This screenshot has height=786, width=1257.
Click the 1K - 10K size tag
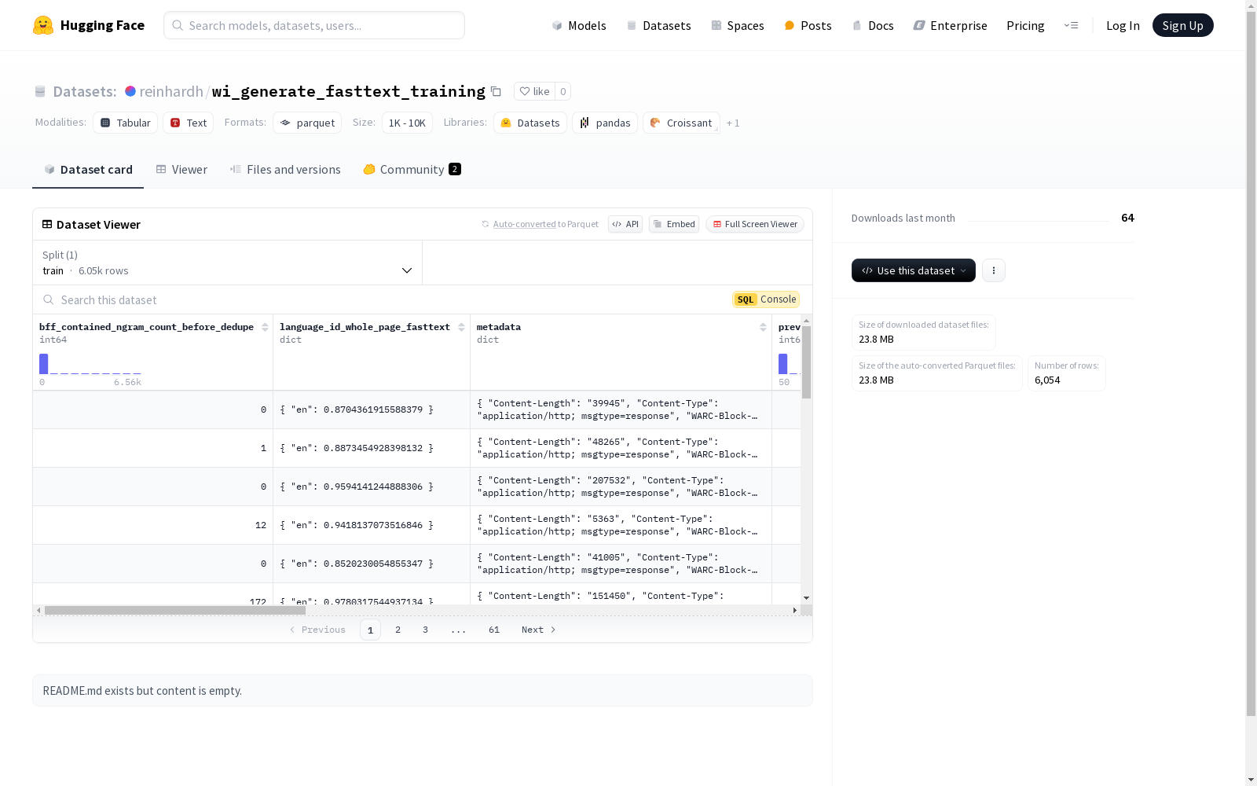(407, 123)
